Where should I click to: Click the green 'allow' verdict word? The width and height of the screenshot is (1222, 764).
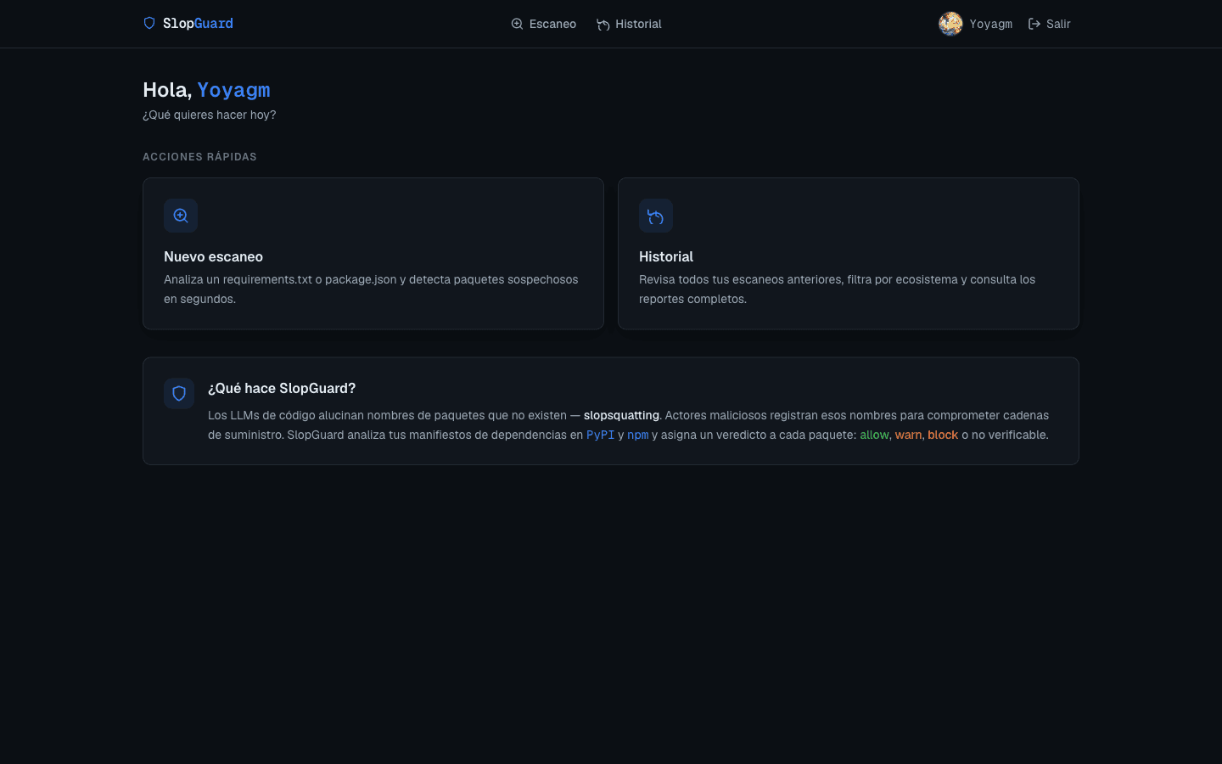coord(874,435)
